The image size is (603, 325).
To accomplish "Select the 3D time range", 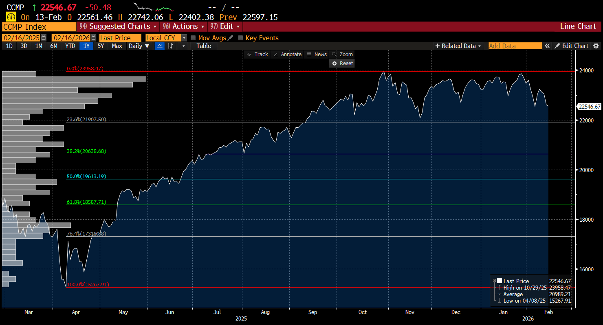I will [24, 46].
